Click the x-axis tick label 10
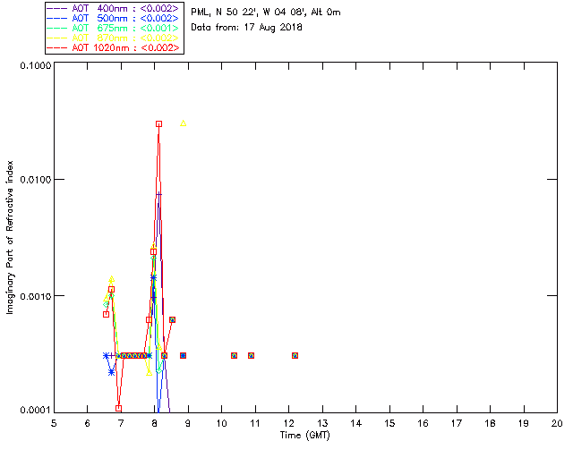This screenshot has width=573, height=458. (221, 423)
